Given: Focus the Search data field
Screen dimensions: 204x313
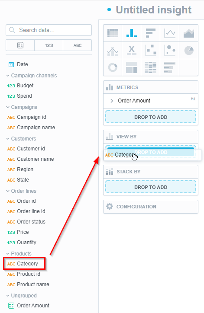Looking at the screenshot, I should coord(49,30).
